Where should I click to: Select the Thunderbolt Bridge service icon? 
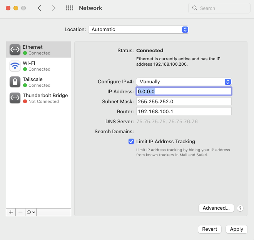point(15,98)
